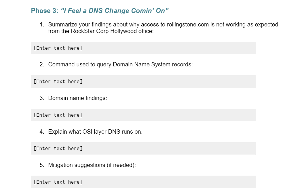
Task: Click the answer field under question 5
Action: point(143,182)
